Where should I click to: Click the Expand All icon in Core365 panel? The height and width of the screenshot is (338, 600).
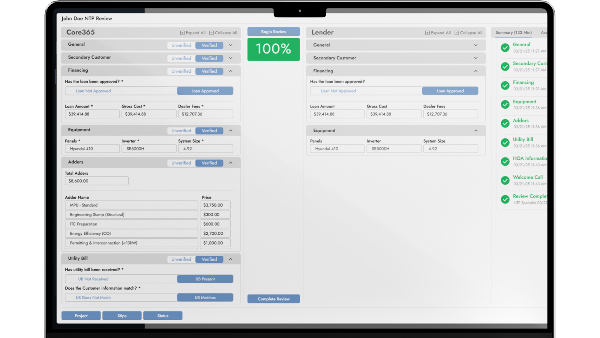tap(182, 33)
